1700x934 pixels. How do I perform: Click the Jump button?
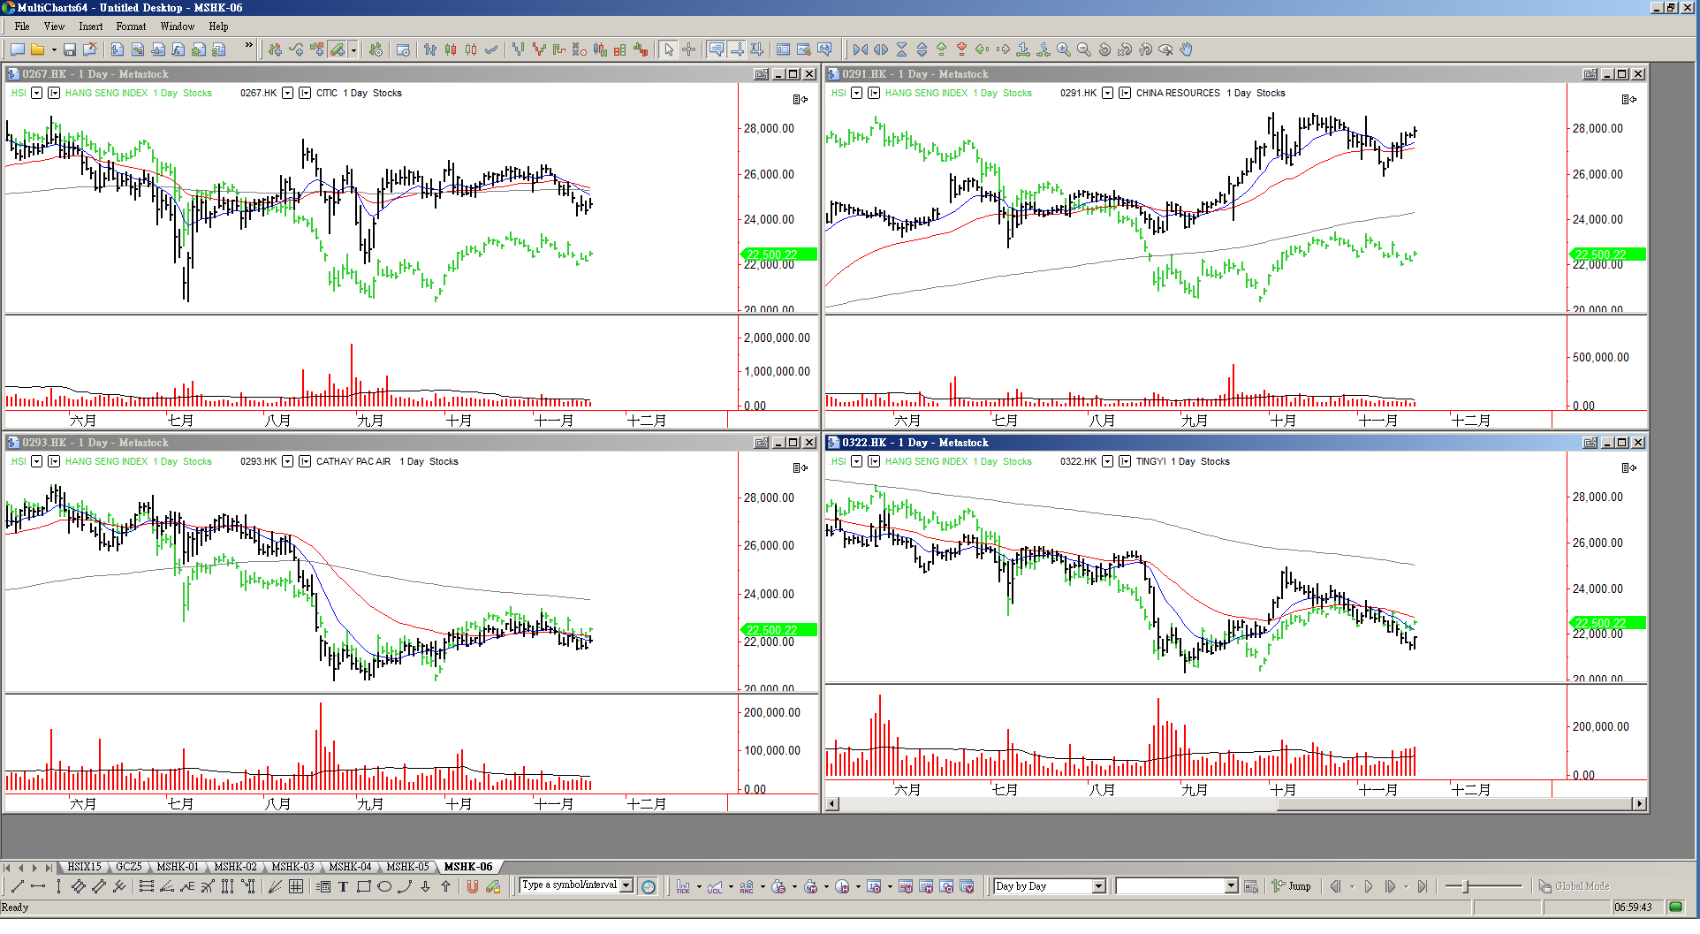click(x=1292, y=886)
